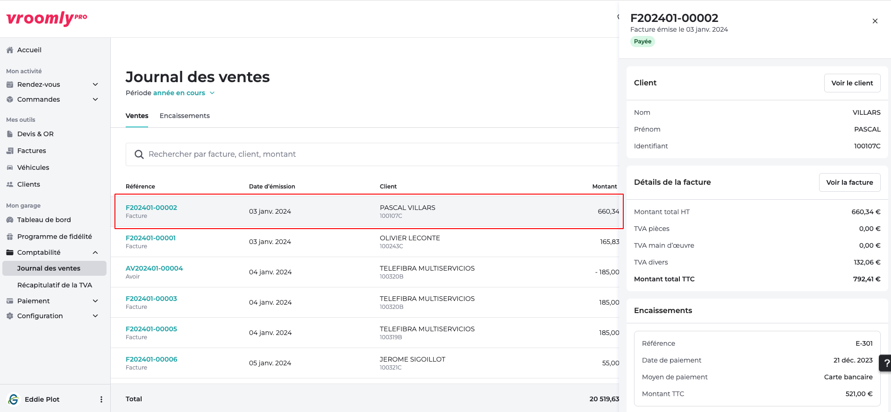Open invoice link F202401-00006

click(151, 359)
